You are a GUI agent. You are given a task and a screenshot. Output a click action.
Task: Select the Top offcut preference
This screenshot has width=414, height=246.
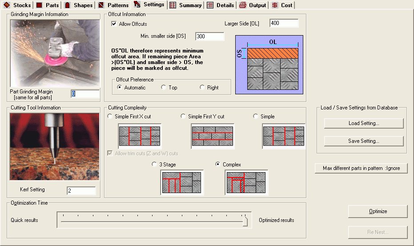pyautogui.click(x=164, y=88)
